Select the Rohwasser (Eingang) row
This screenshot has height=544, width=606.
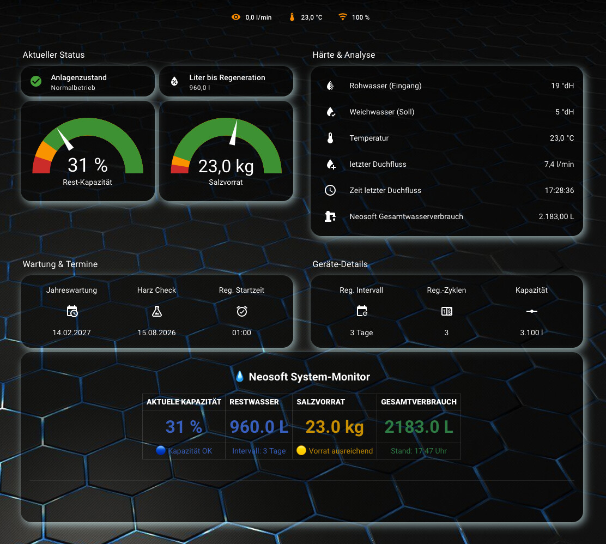click(x=447, y=86)
